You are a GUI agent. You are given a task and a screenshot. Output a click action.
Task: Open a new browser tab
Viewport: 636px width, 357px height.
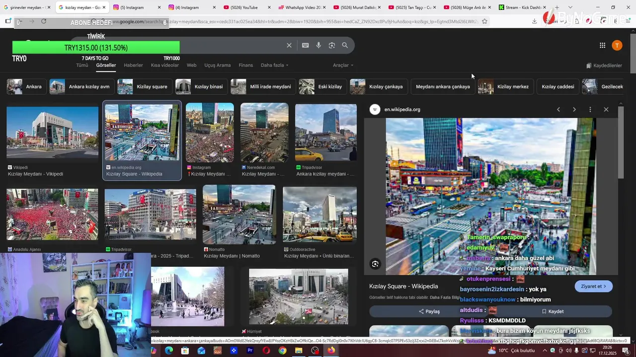click(x=556, y=7)
